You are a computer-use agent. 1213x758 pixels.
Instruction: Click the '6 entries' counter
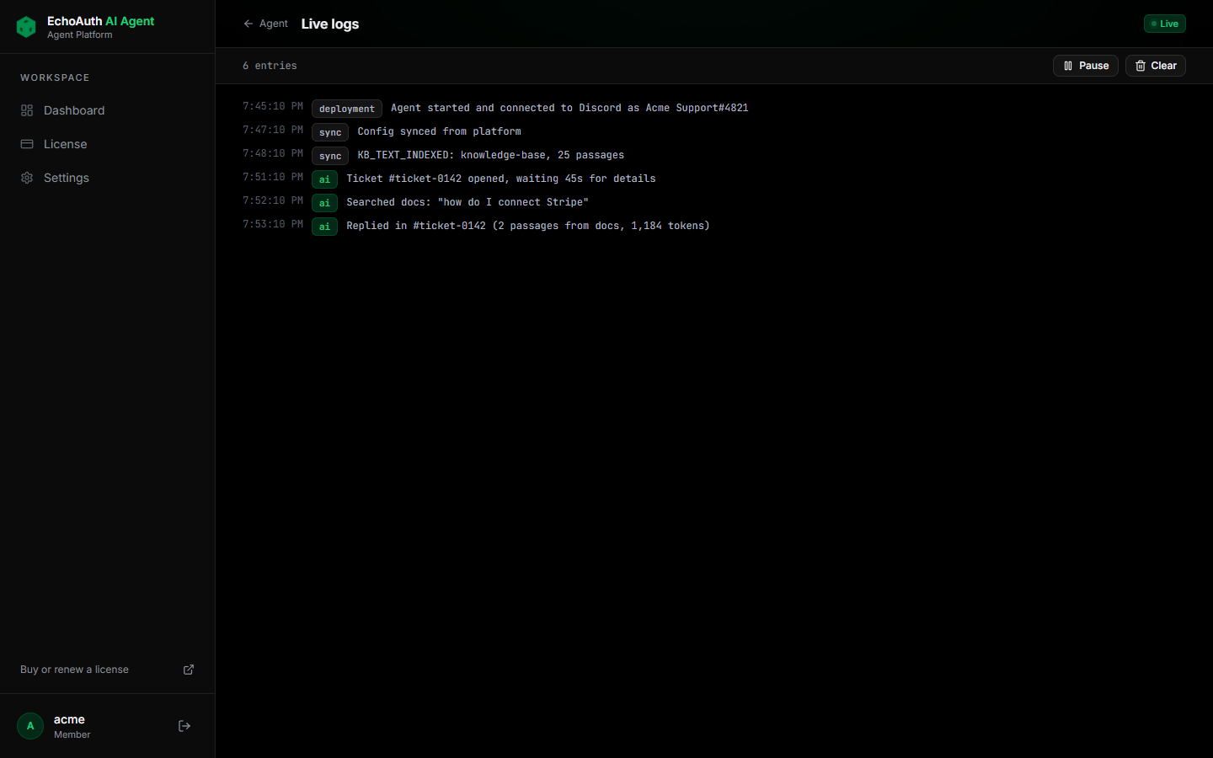tap(270, 66)
